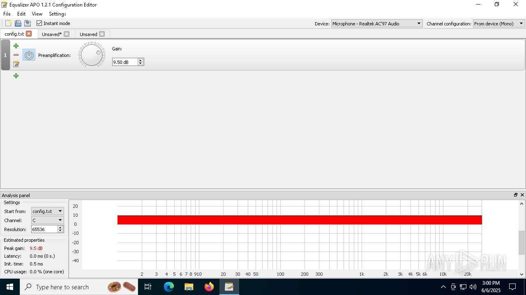The image size is (526, 295).
Task: Click the Save file toolbar icon
Action: coord(28,23)
